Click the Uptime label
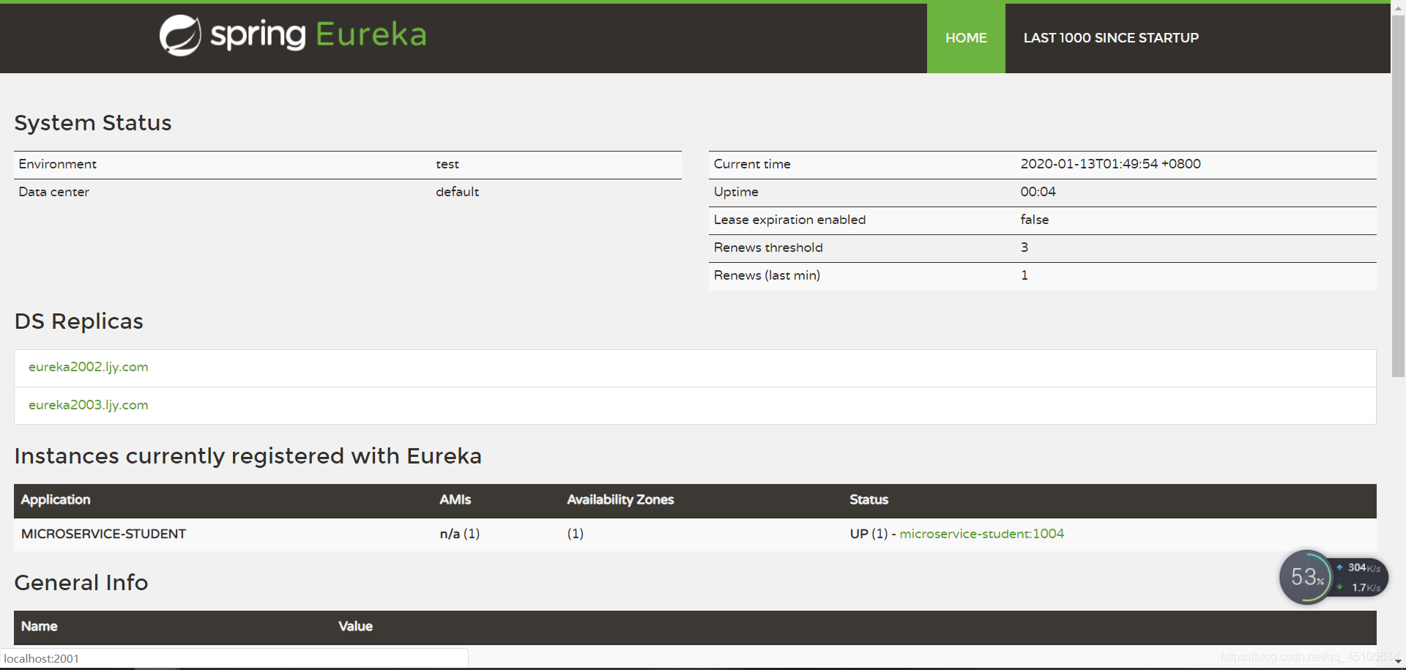This screenshot has width=1406, height=670. [x=736, y=192]
